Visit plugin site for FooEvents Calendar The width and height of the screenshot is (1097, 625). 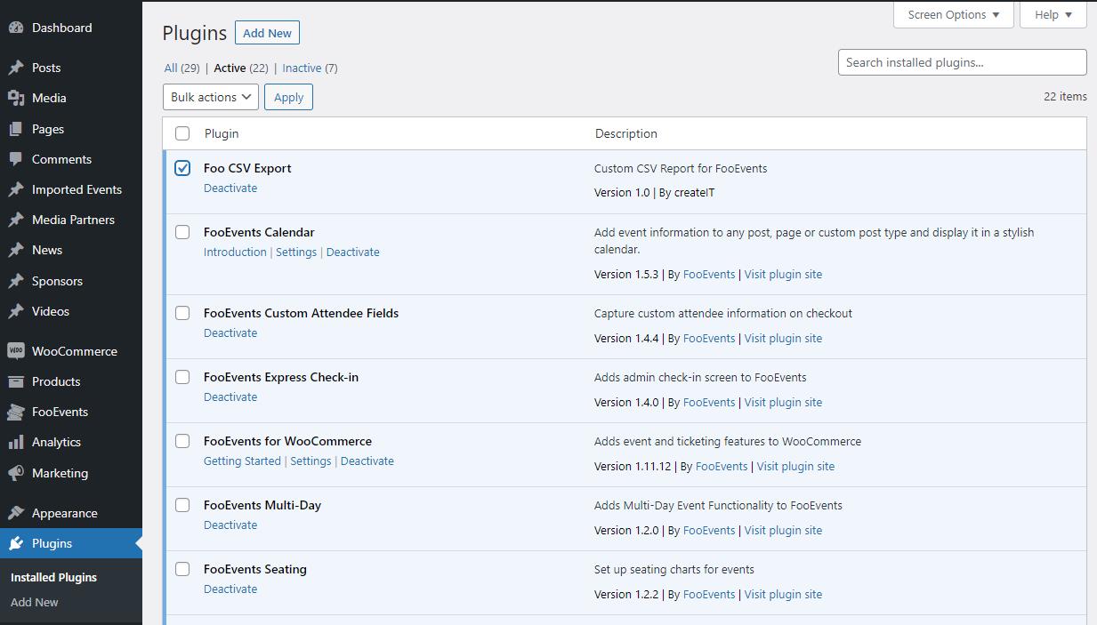pos(783,274)
